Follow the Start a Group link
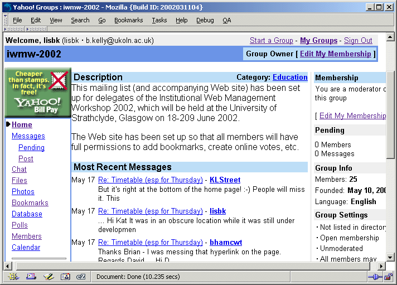 (x=272, y=41)
